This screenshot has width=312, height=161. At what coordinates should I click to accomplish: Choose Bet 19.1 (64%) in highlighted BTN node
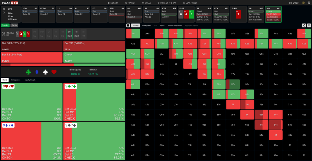pyautogui.click(x=273, y=17)
